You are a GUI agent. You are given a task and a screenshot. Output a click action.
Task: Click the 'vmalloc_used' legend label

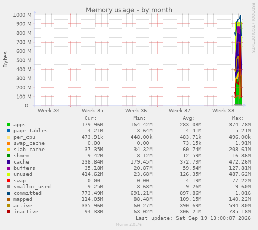(32, 187)
